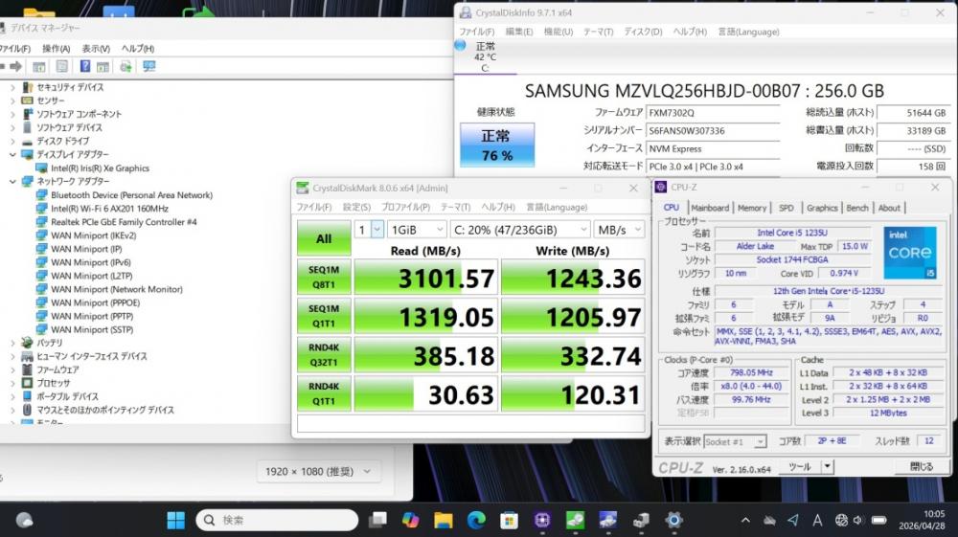Expand the バッテリ tree node
Image resolution: width=958 pixels, height=537 pixels.
coord(12,343)
